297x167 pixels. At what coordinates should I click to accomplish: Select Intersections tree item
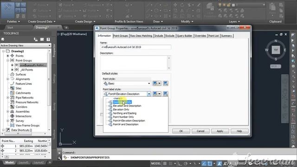[23, 116]
